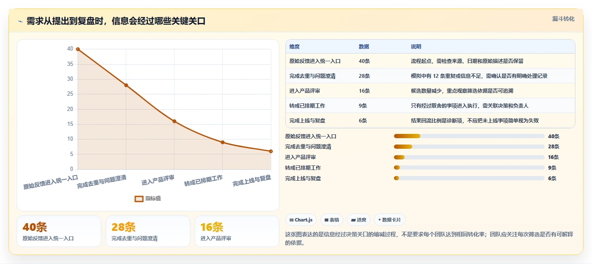Click description starting 结果回流比例

474,121
